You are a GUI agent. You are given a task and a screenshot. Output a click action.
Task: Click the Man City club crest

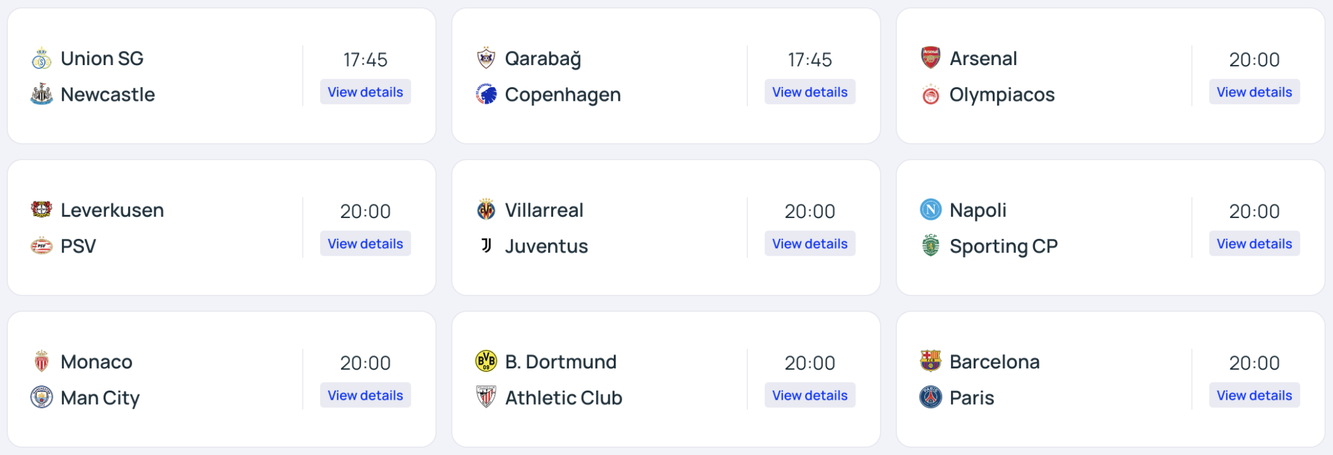point(42,397)
